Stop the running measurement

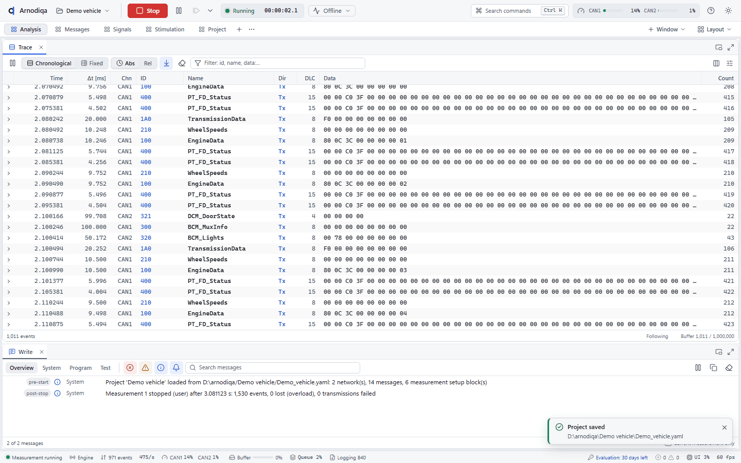point(148,11)
